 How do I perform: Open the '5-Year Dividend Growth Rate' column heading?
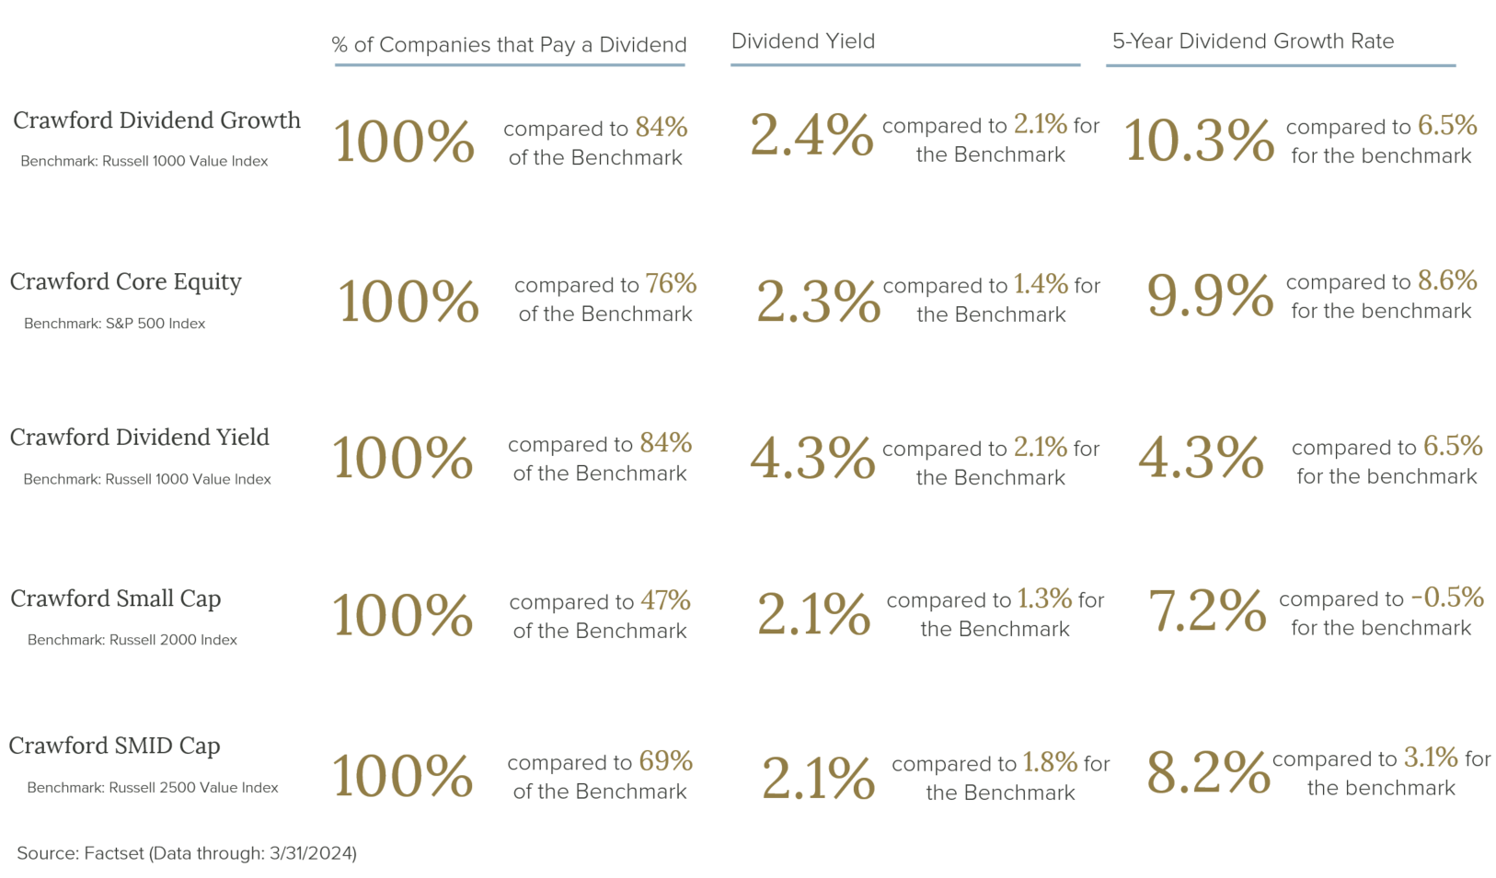pos(1252,41)
